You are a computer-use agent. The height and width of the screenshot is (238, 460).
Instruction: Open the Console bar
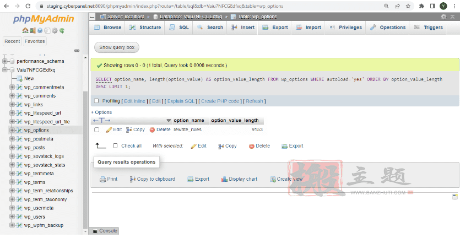pyautogui.click(x=105, y=231)
